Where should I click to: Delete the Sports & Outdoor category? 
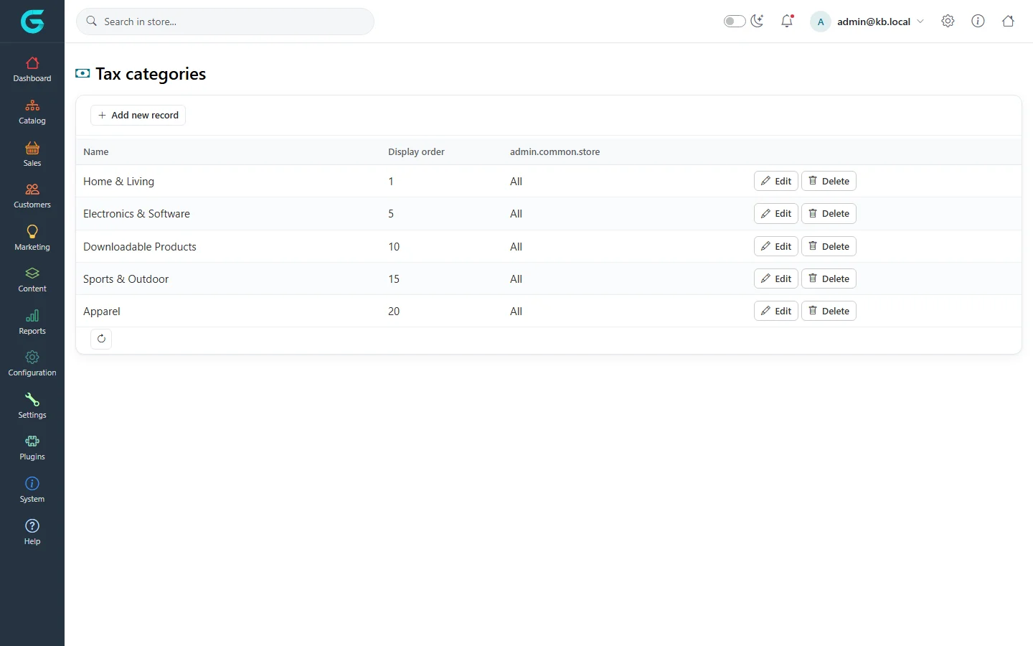829,278
